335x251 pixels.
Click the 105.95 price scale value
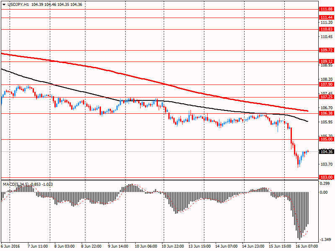pyautogui.click(x=327, y=122)
